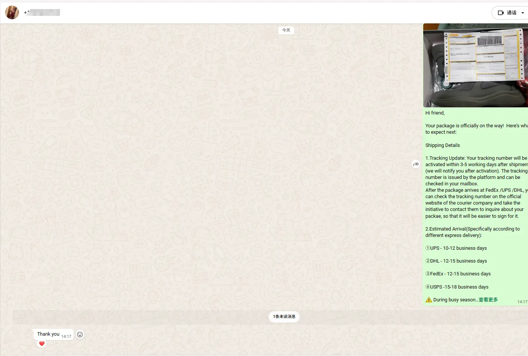This screenshot has width=528, height=356.
Task: Open the shipping label photo
Action: 475,66
